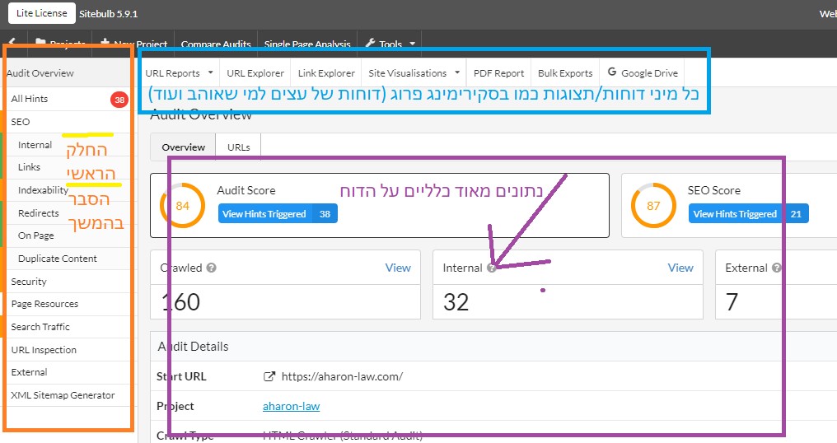Click the red 38 hints badge
Screen dimensions: 837x443
[119, 100]
